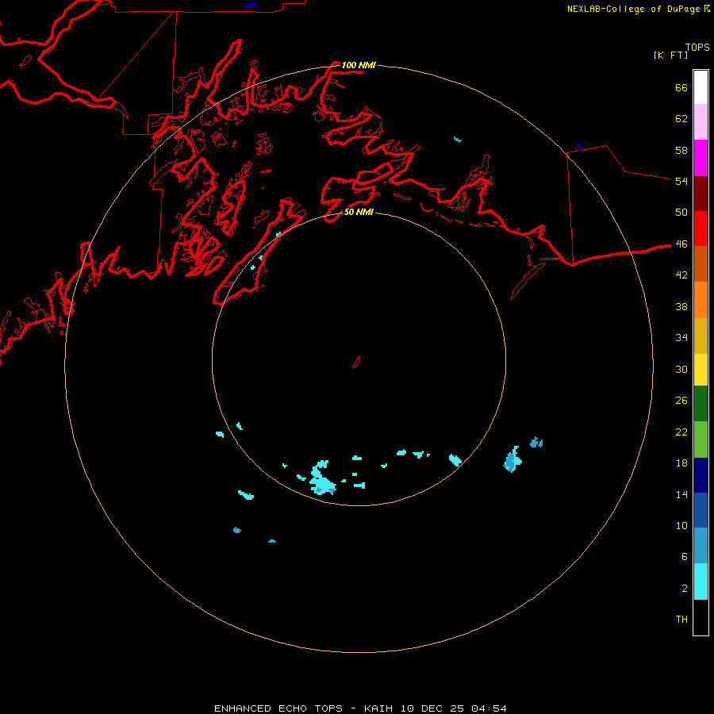Select the dark maroon legend band
714x714 pixels.
701,194
